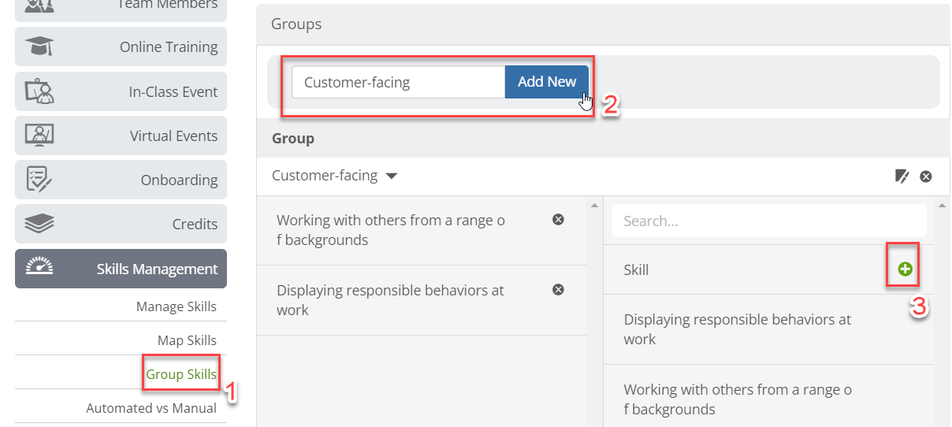
Task: Expand the Customer-facing group dropdown arrow
Action: click(391, 176)
